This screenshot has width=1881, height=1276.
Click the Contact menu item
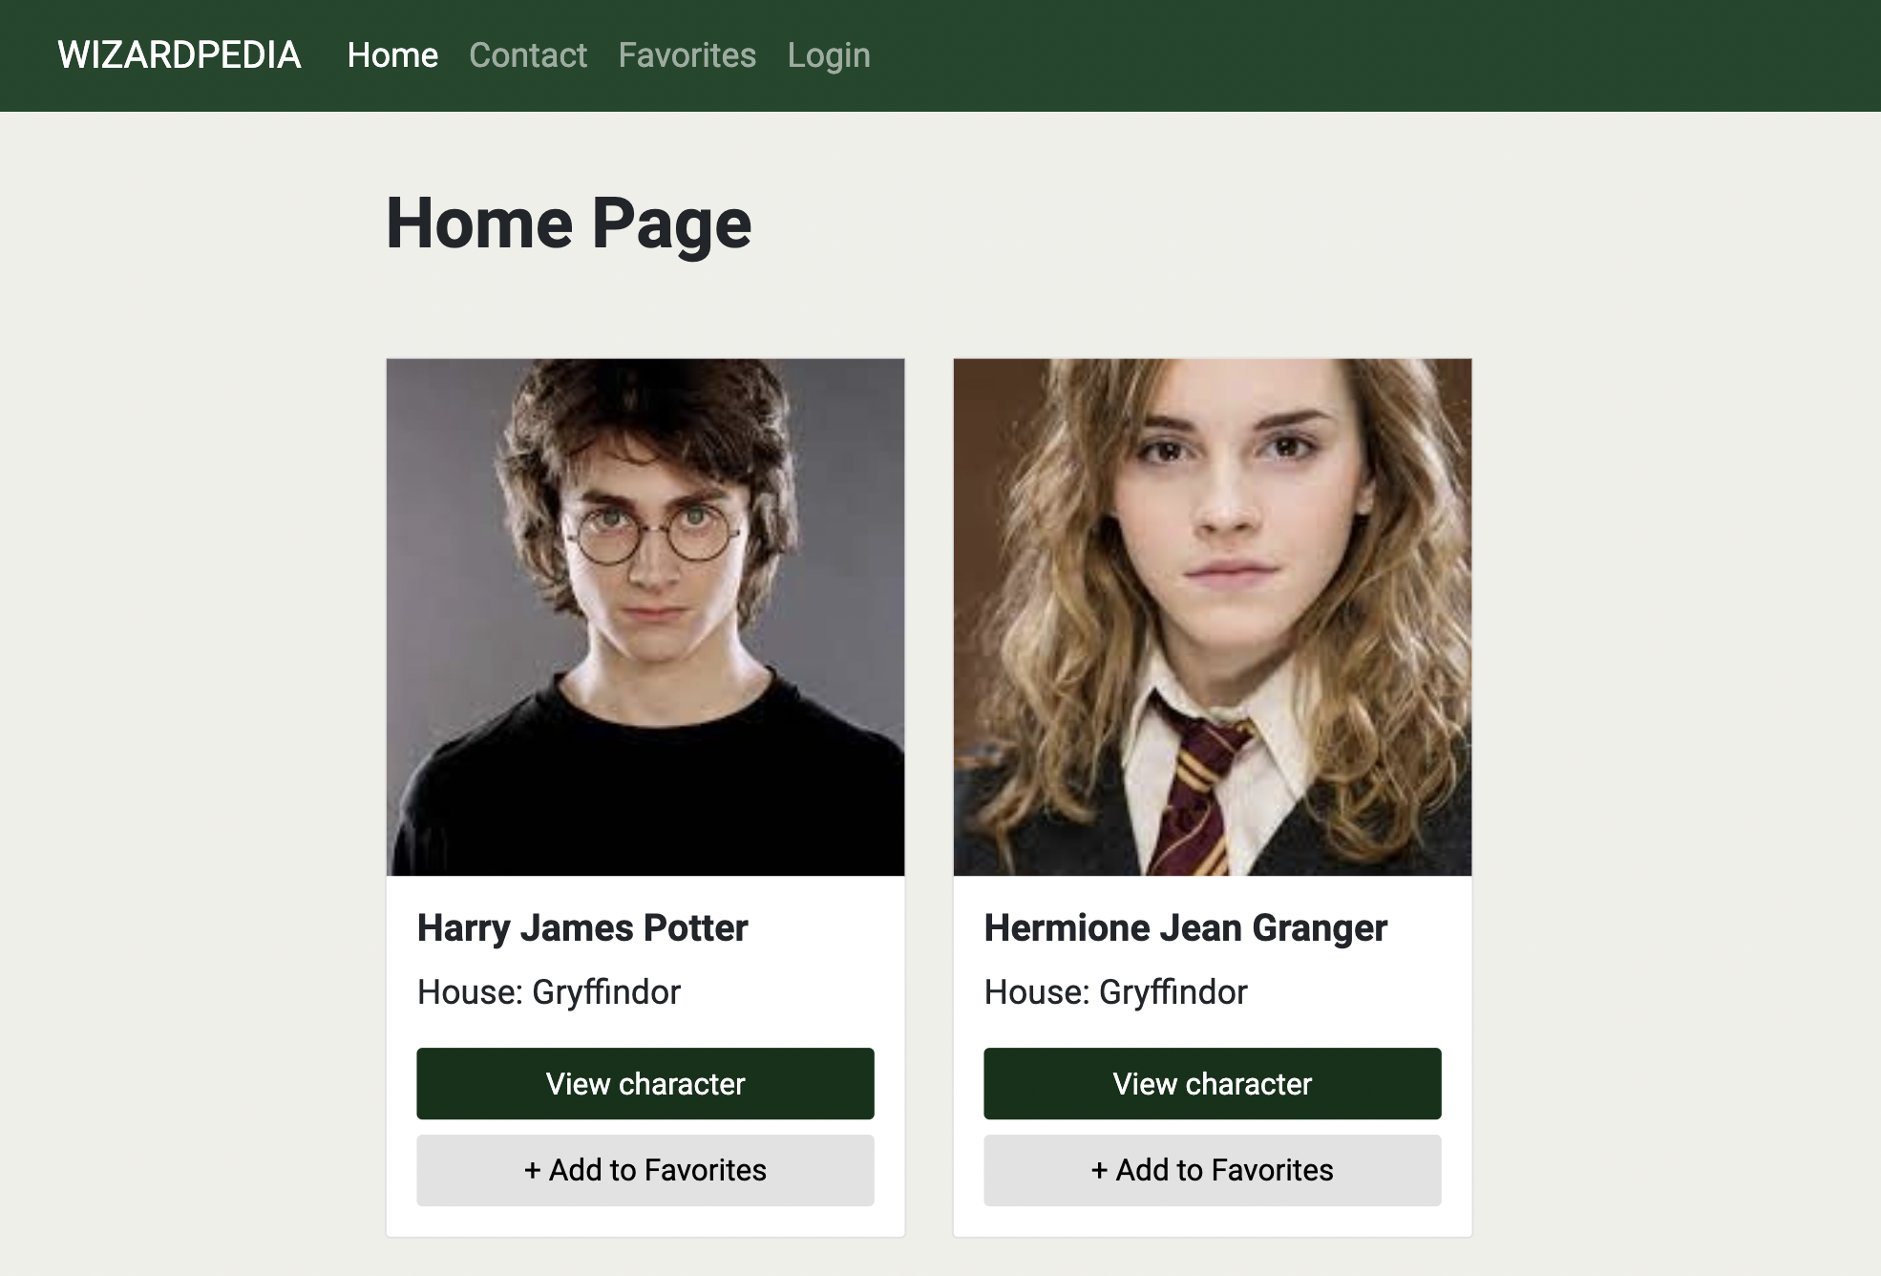(528, 55)
